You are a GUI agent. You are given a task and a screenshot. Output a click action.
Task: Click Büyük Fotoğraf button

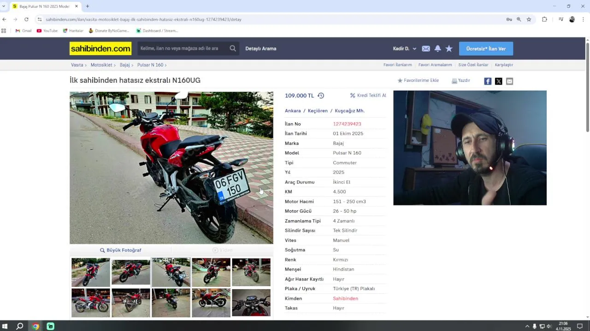121,250
